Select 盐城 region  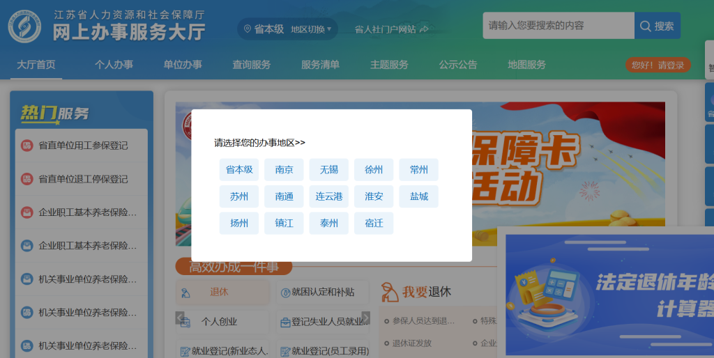pos(419,196)
